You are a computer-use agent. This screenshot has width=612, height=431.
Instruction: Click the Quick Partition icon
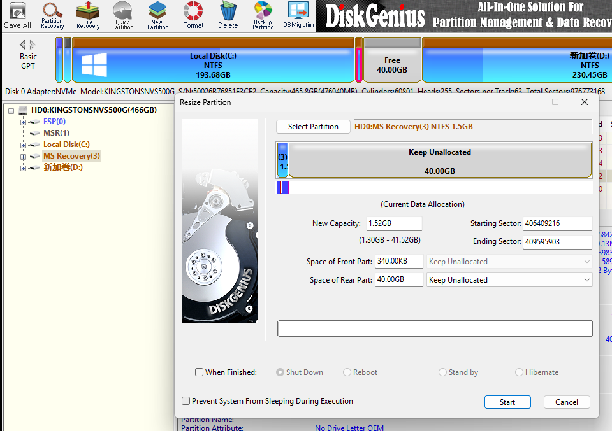[x=122, y=15]
